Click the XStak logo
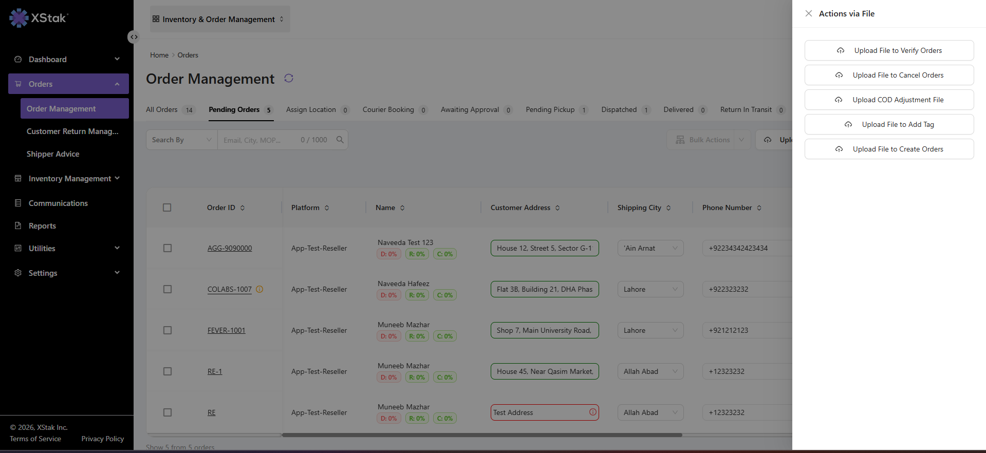This screenshot has width=986, height=453. (39, 18)
